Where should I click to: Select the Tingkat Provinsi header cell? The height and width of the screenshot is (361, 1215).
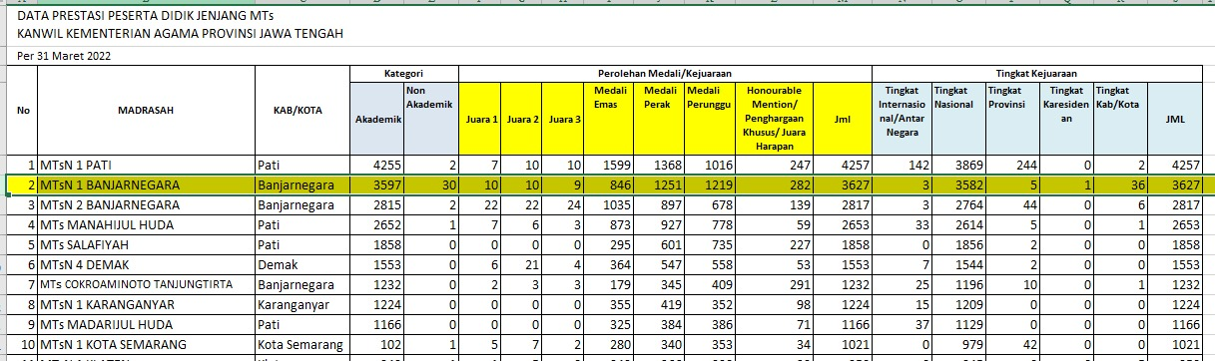(x=1011, y=120)
